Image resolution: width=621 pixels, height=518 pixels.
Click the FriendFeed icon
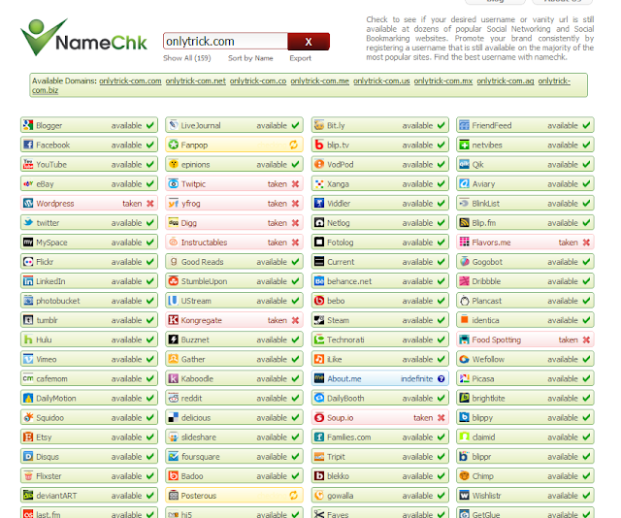pos(464,125)
